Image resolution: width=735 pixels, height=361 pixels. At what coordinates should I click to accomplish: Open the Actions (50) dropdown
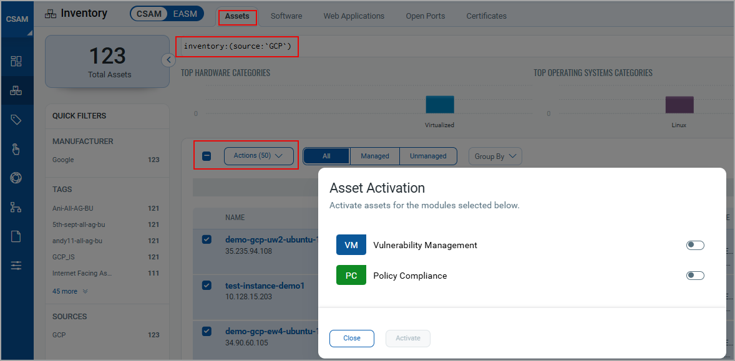(x=259, y=156)
